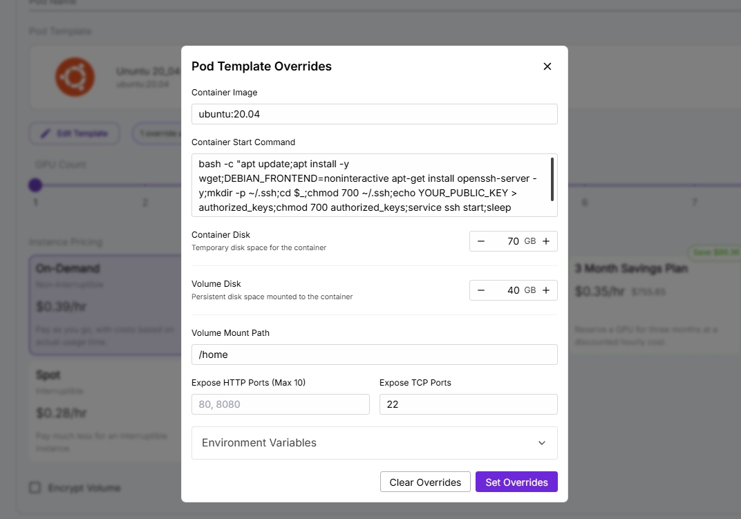Click the Expose TCP Ports field

[x=468, y=404]
